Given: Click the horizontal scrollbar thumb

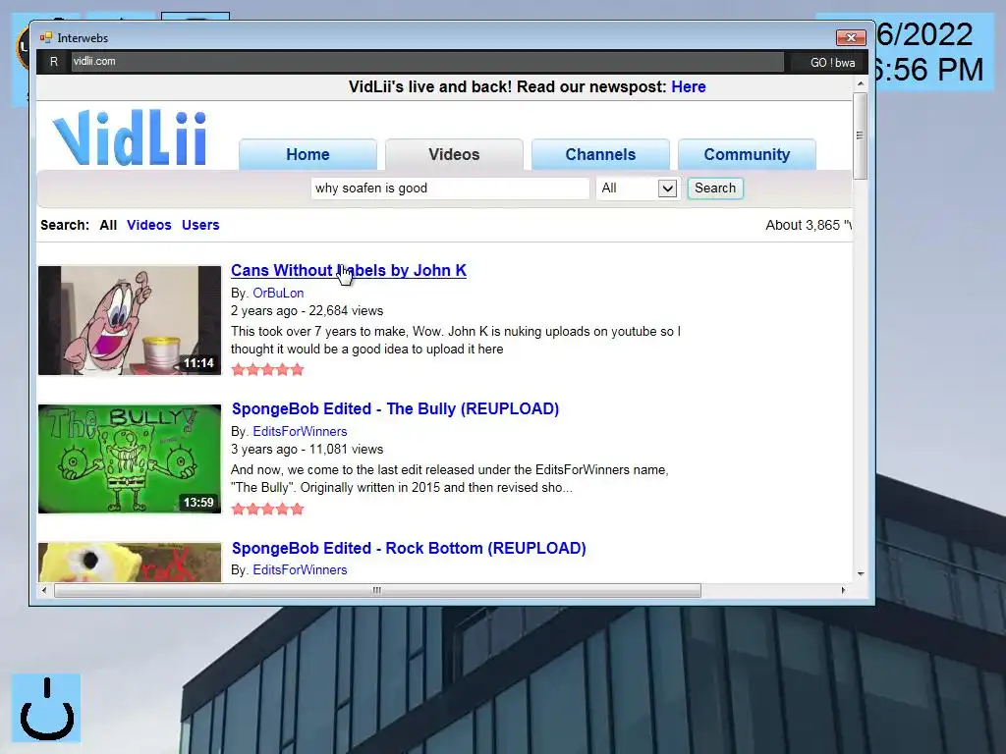Looking at the screenshot, I should point(378,590).
